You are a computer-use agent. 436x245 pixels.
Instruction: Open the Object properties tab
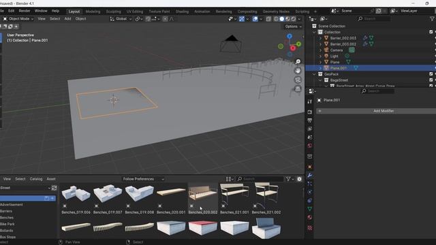point(309,167)
